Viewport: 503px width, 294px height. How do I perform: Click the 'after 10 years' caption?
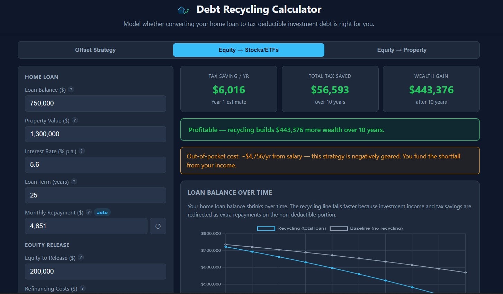(x=431, y=102)
